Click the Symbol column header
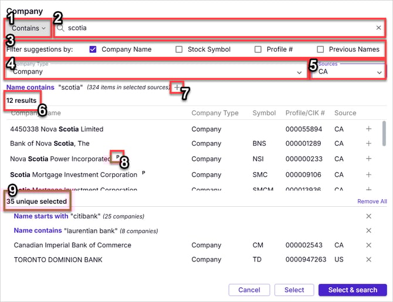Viewport: 393px width, 302px height. 264,113
